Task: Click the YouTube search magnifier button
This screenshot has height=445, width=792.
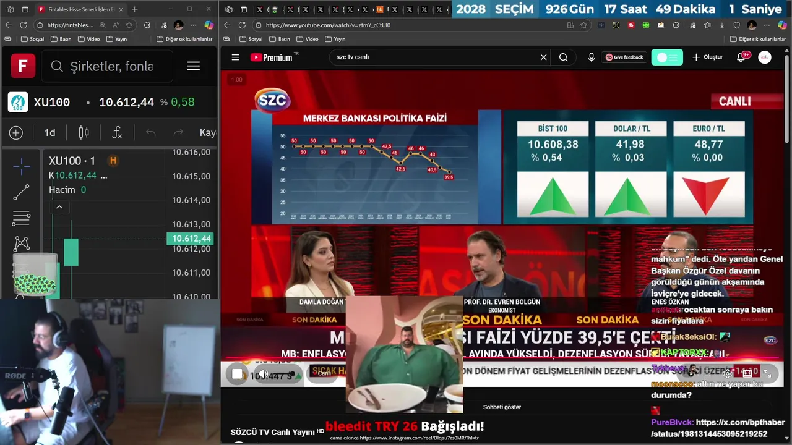Action: [563, 57]
